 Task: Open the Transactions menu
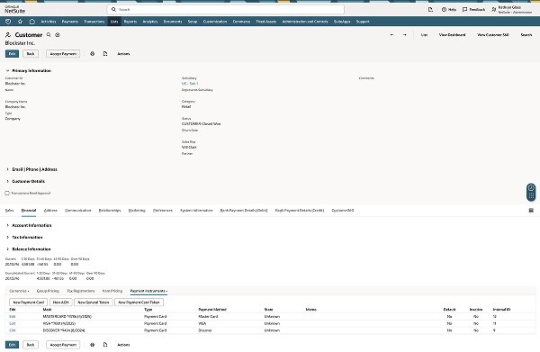[94, 22]
